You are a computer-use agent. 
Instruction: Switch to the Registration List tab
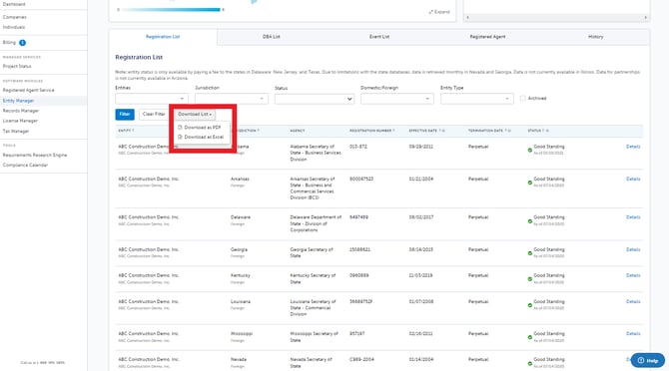163,37
